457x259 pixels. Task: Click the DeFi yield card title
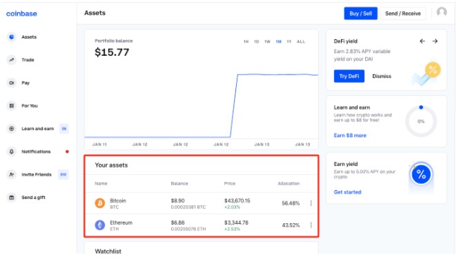(x=345, y=41)
